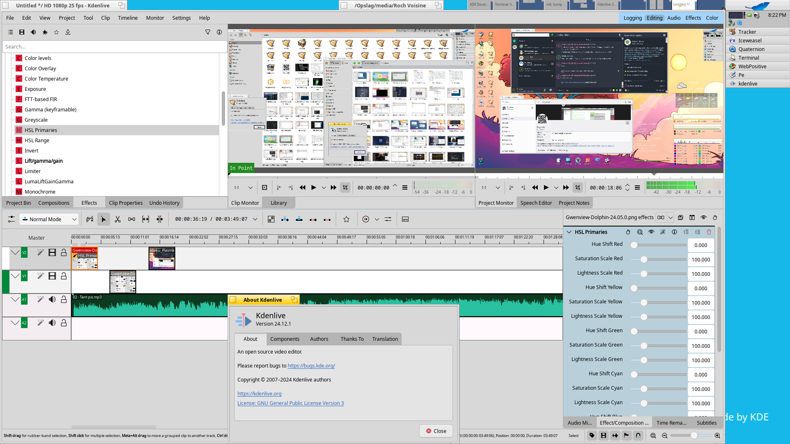The image size is (790, 444).
Task: Adjust timeline zoom slider in status bar
Action: tap(690, 435)
